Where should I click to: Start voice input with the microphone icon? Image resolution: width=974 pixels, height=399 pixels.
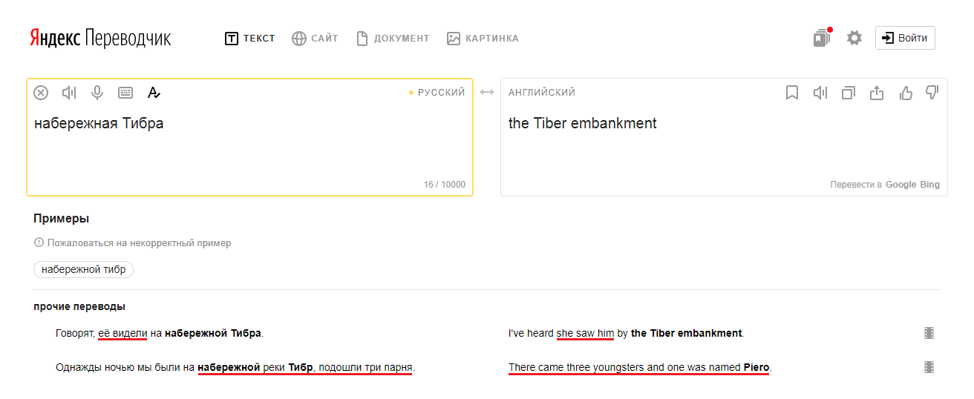(97, 93)
